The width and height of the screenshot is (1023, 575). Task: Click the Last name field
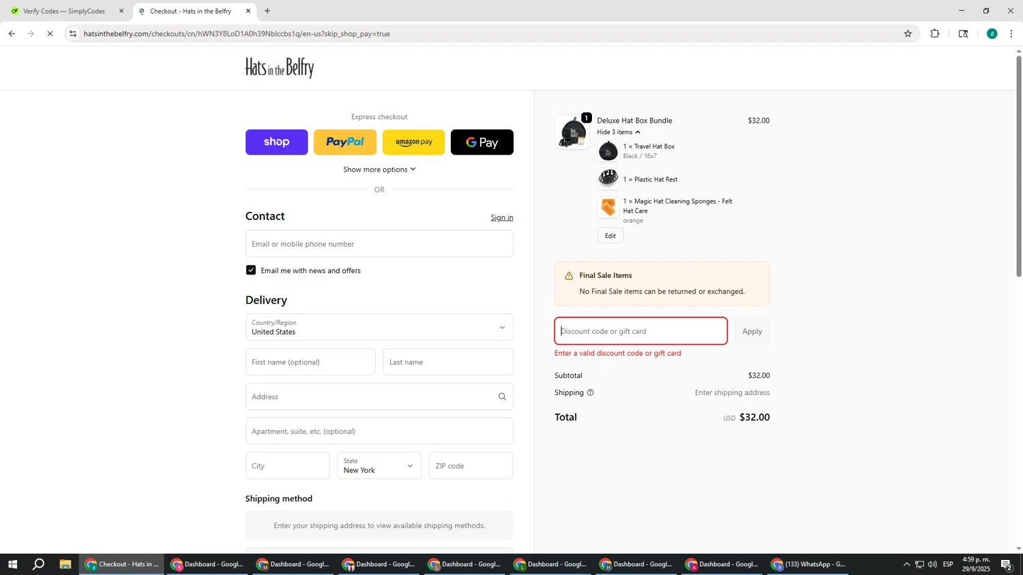(x=448, y=362)
